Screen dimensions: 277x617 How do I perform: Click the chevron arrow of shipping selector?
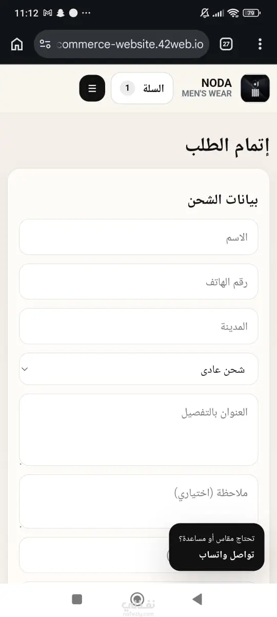[x=26, y=369]
